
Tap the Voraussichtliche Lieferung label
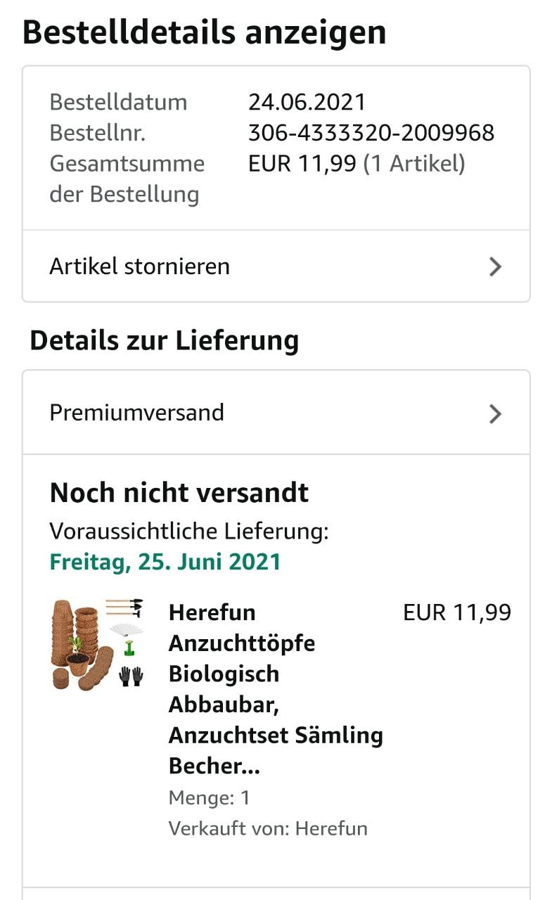pos(189,532)
